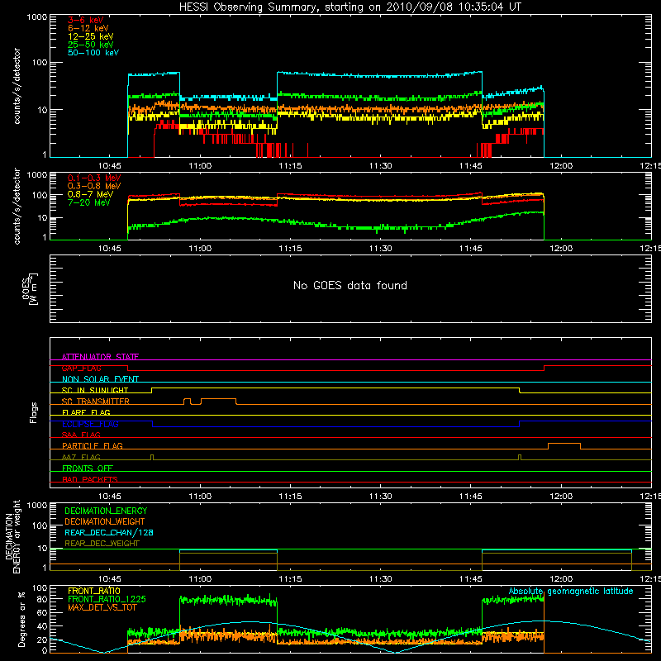Select the FRONT_RATIO legend label
The width and height of the screenshot is (661, 661).
point(94,591)
